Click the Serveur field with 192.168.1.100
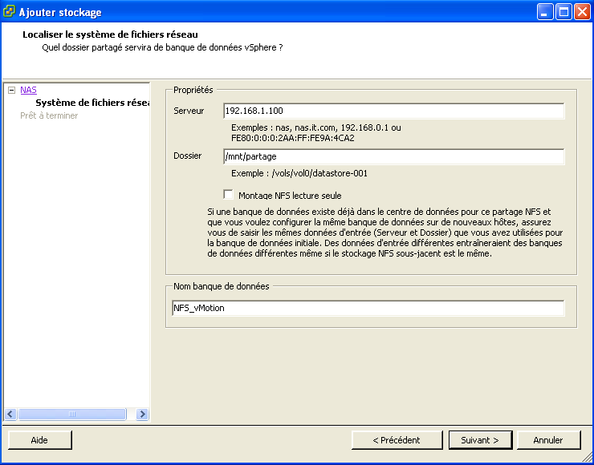 (x=394, y=111)
